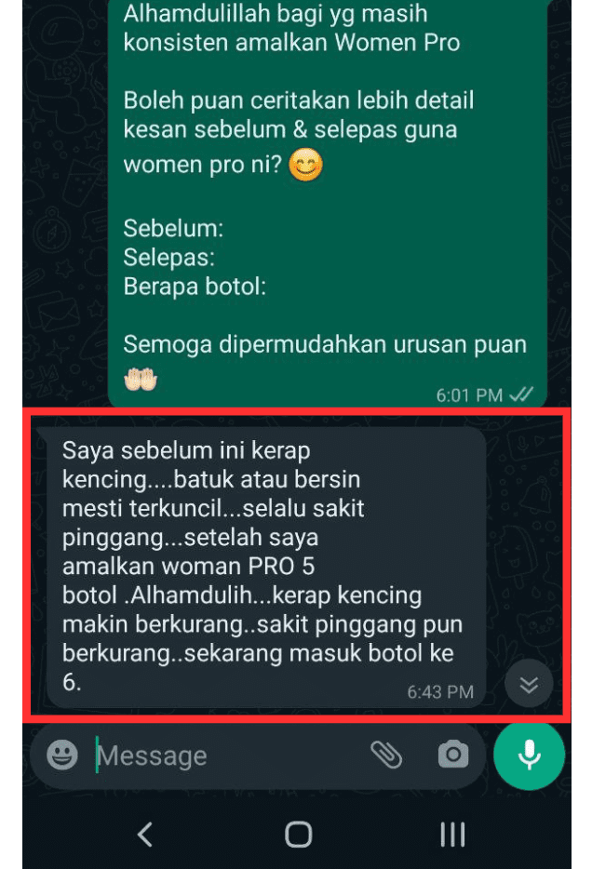The height and width of the screenshot is (869, 592).
Task: Tap the green microphone voice message button
Action: pos(530,755)
